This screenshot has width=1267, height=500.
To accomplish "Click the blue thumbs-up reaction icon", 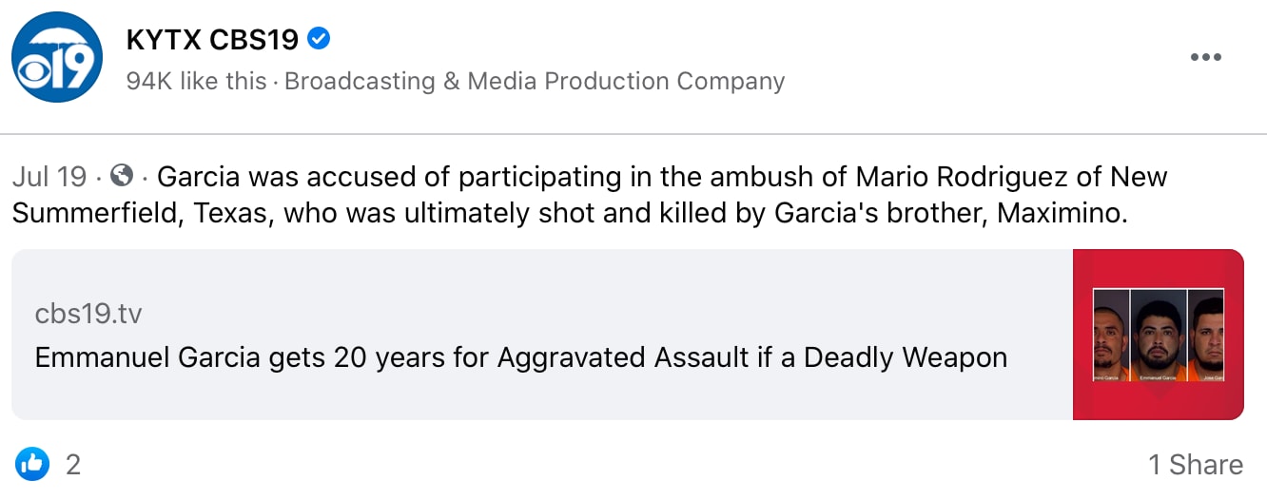I will click(31, 465).
